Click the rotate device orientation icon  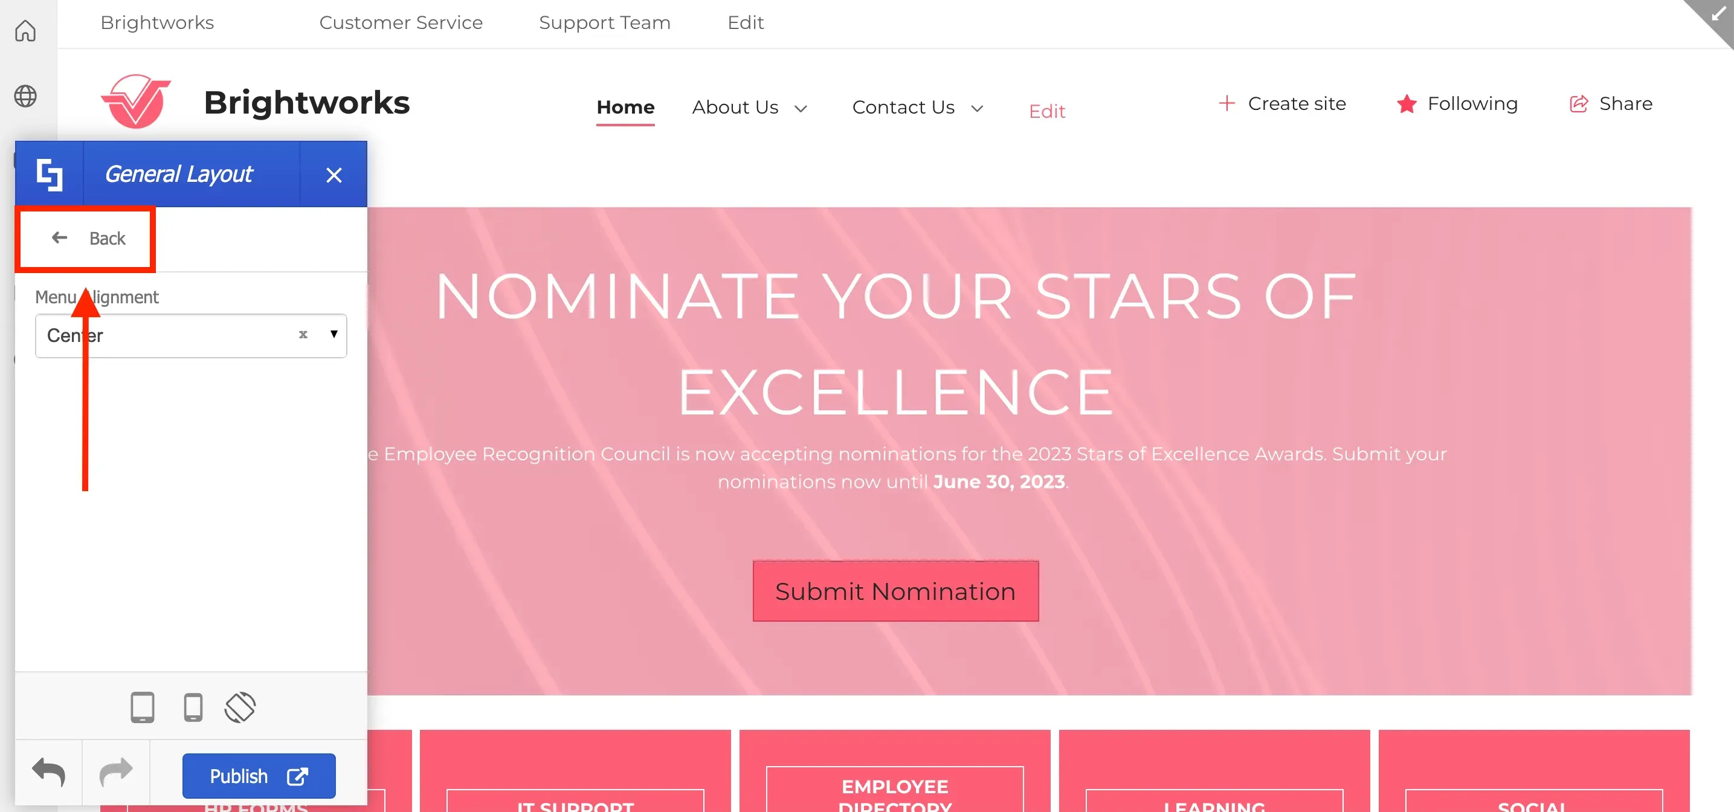pos(240,707)
